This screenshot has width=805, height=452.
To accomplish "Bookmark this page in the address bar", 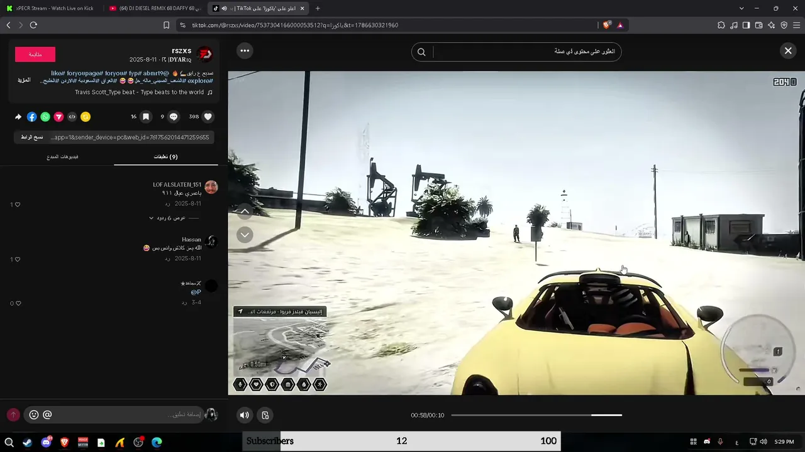I will [166, 25].
